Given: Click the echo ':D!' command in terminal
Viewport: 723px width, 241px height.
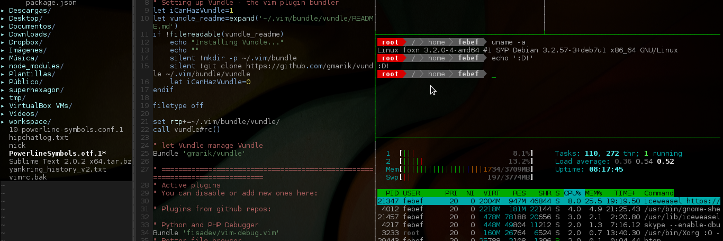Looking at the screenshot, I should (512, 58).
